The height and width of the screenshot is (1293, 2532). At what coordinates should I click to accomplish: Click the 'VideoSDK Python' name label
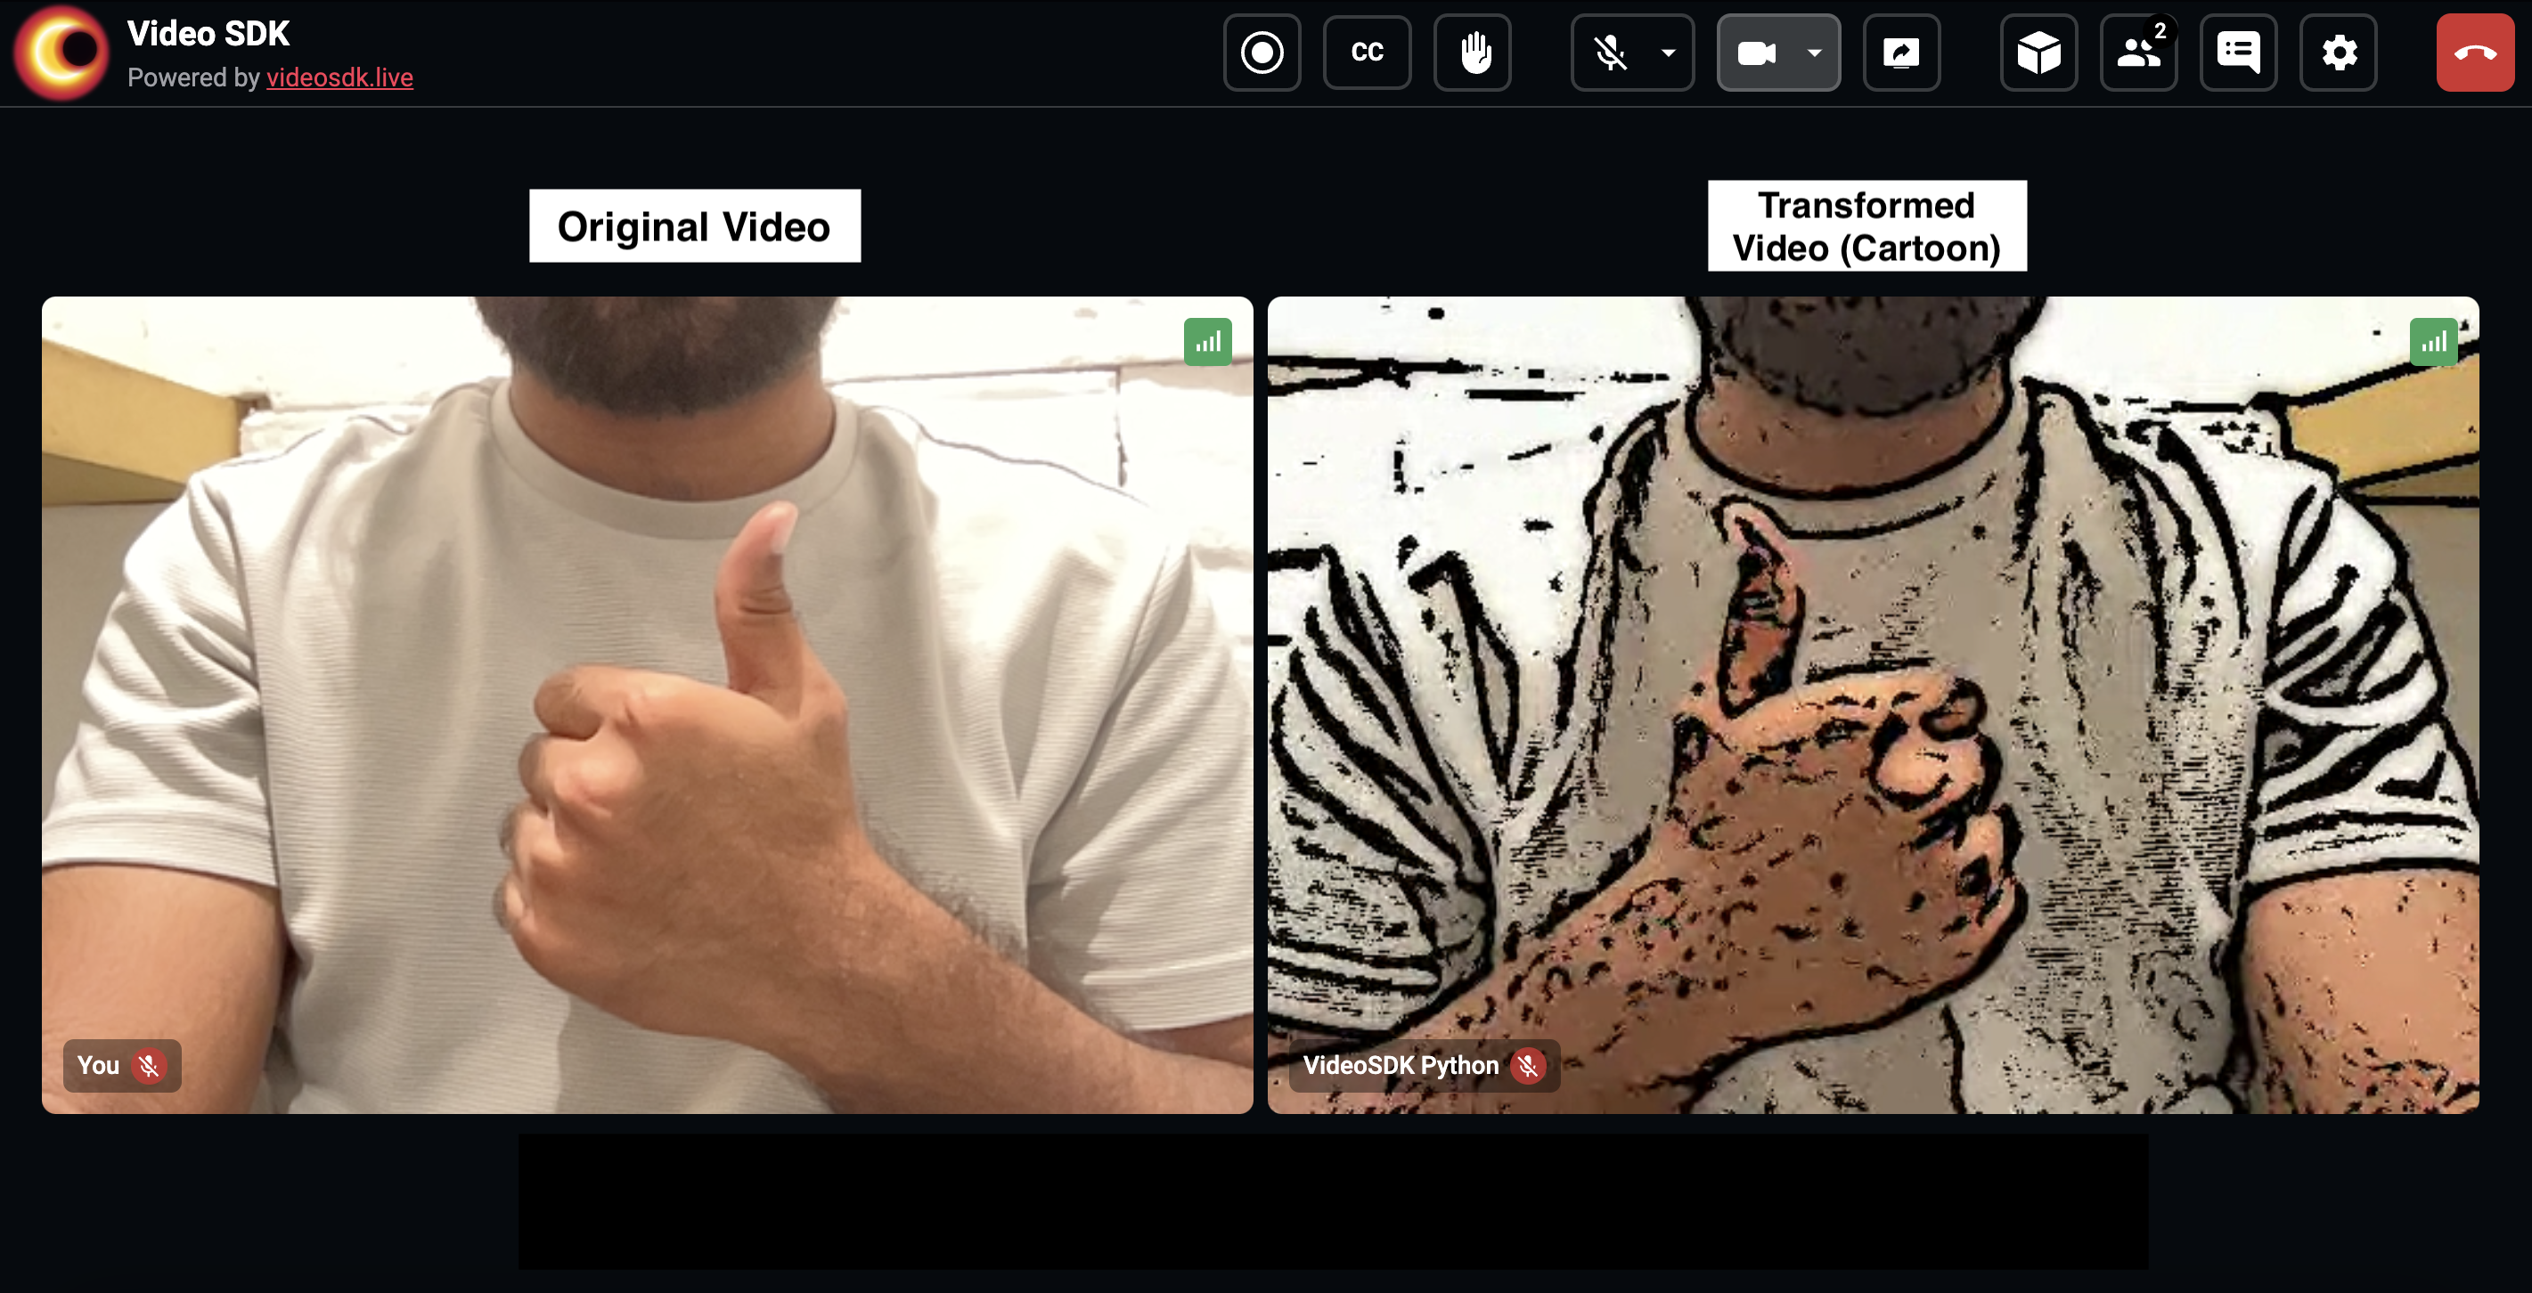click(1401, 1066)
